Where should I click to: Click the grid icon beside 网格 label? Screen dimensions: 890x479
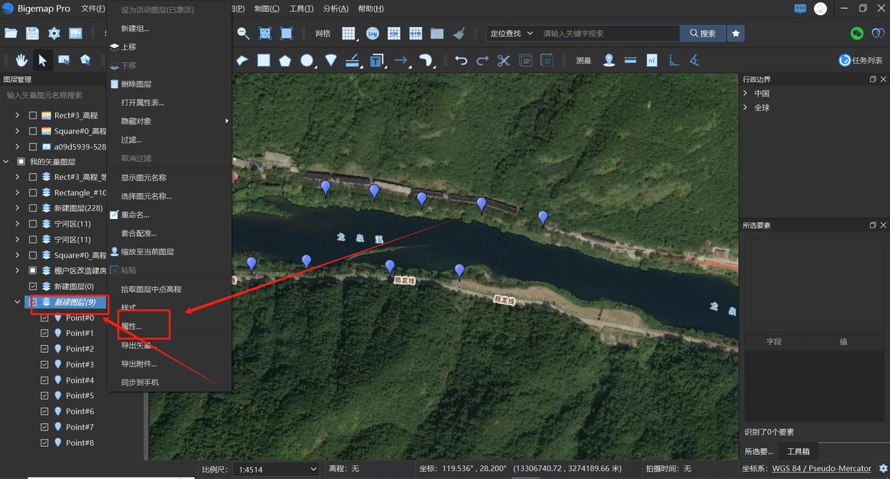tap(348, 33)
